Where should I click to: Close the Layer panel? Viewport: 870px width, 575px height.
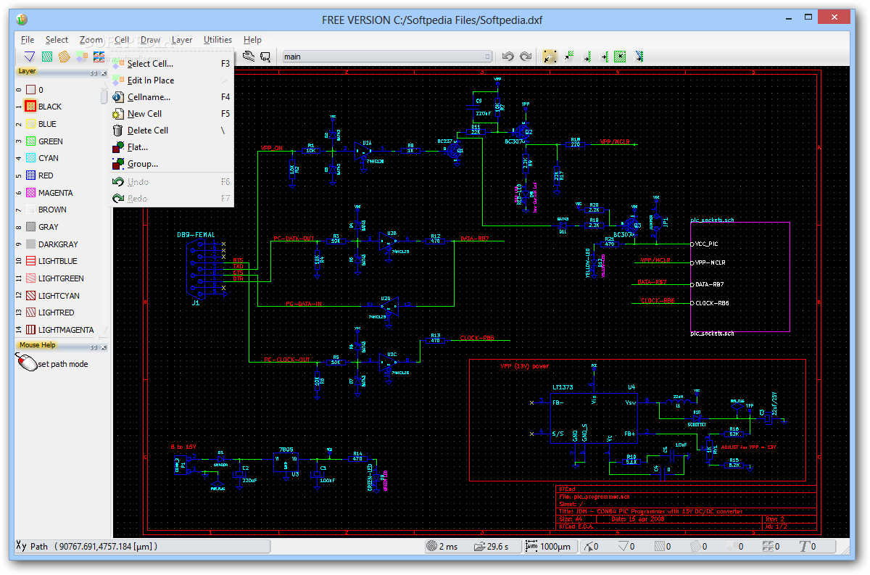103,73
